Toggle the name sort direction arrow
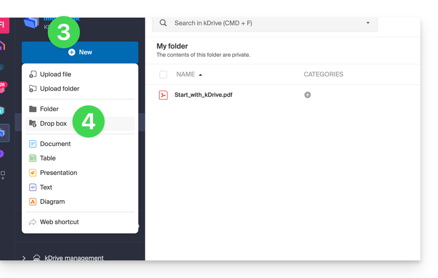 [x=200, y=75]
